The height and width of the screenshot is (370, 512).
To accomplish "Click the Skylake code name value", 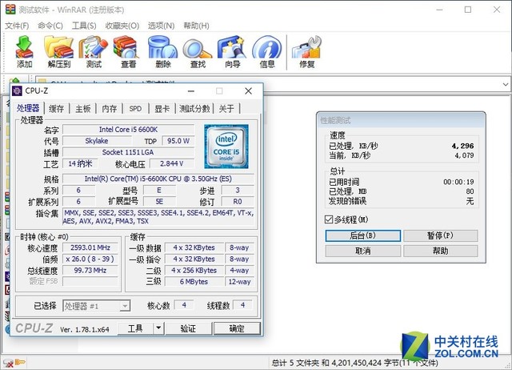I will (97, 141).
